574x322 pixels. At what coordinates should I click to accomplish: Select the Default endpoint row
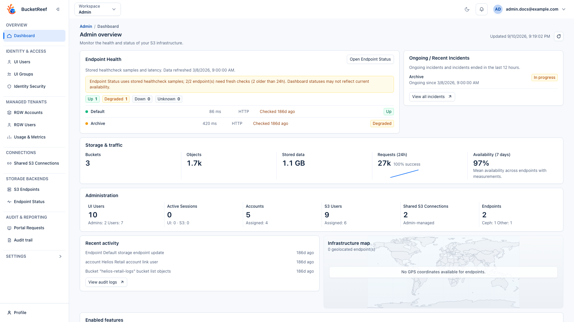click(239, 112)
